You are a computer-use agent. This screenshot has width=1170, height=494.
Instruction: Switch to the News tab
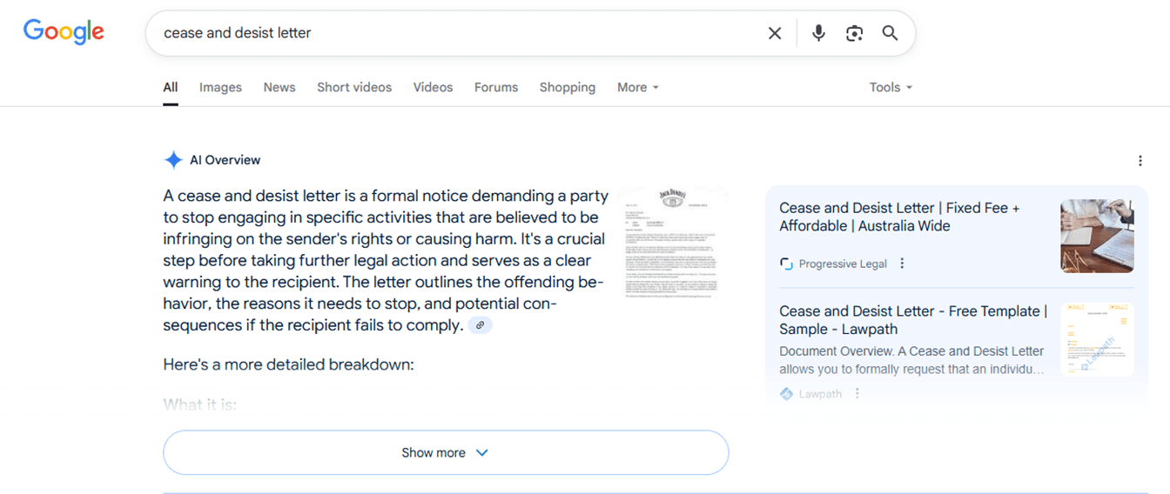(x=279, y=87)
